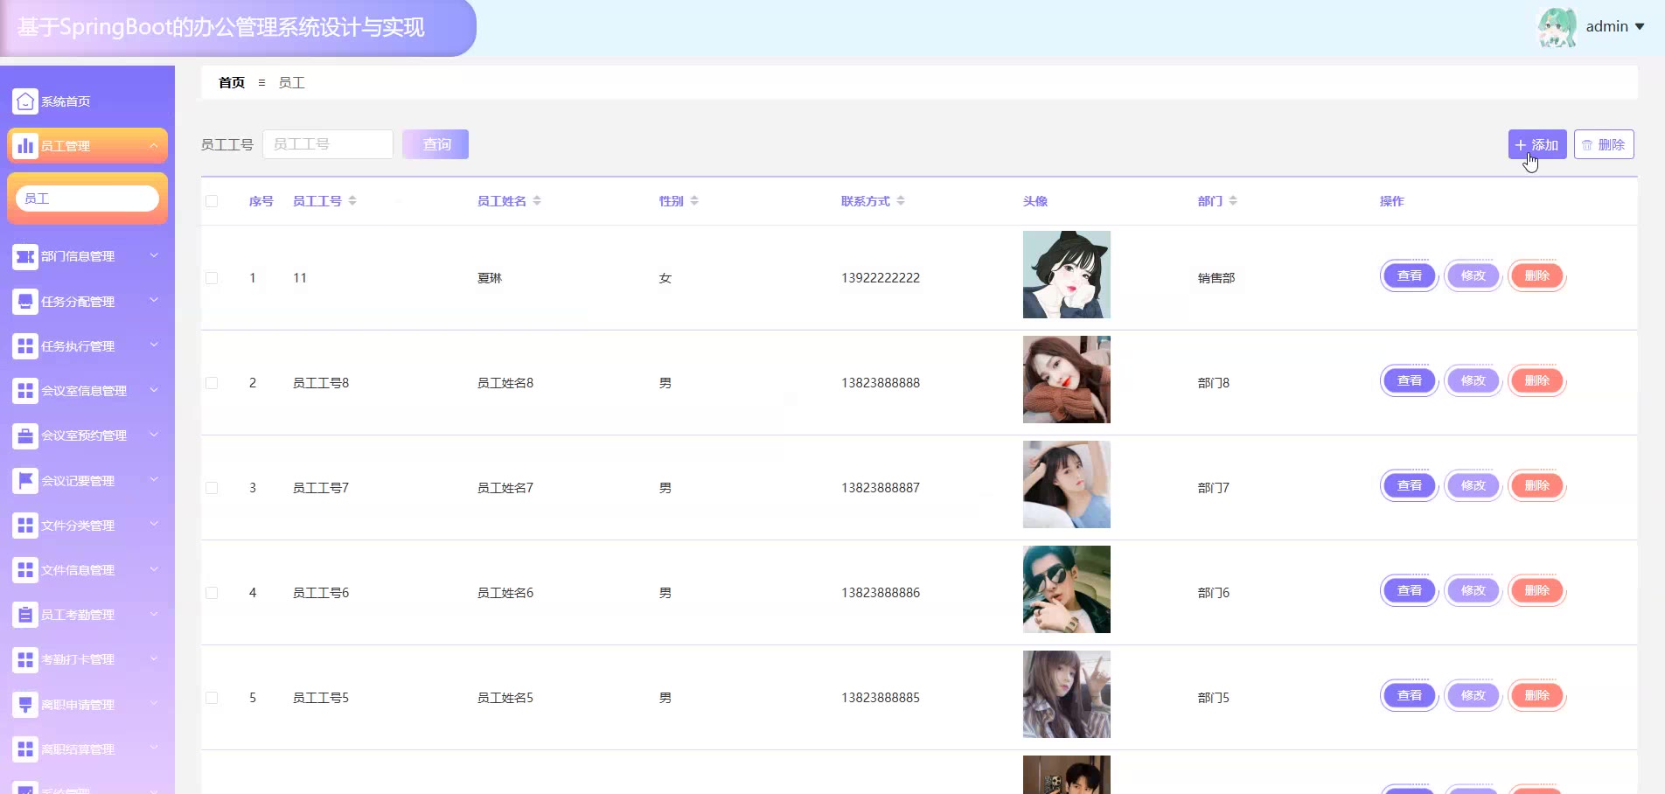Sort the table by 部门 column

pos(1233,201)
